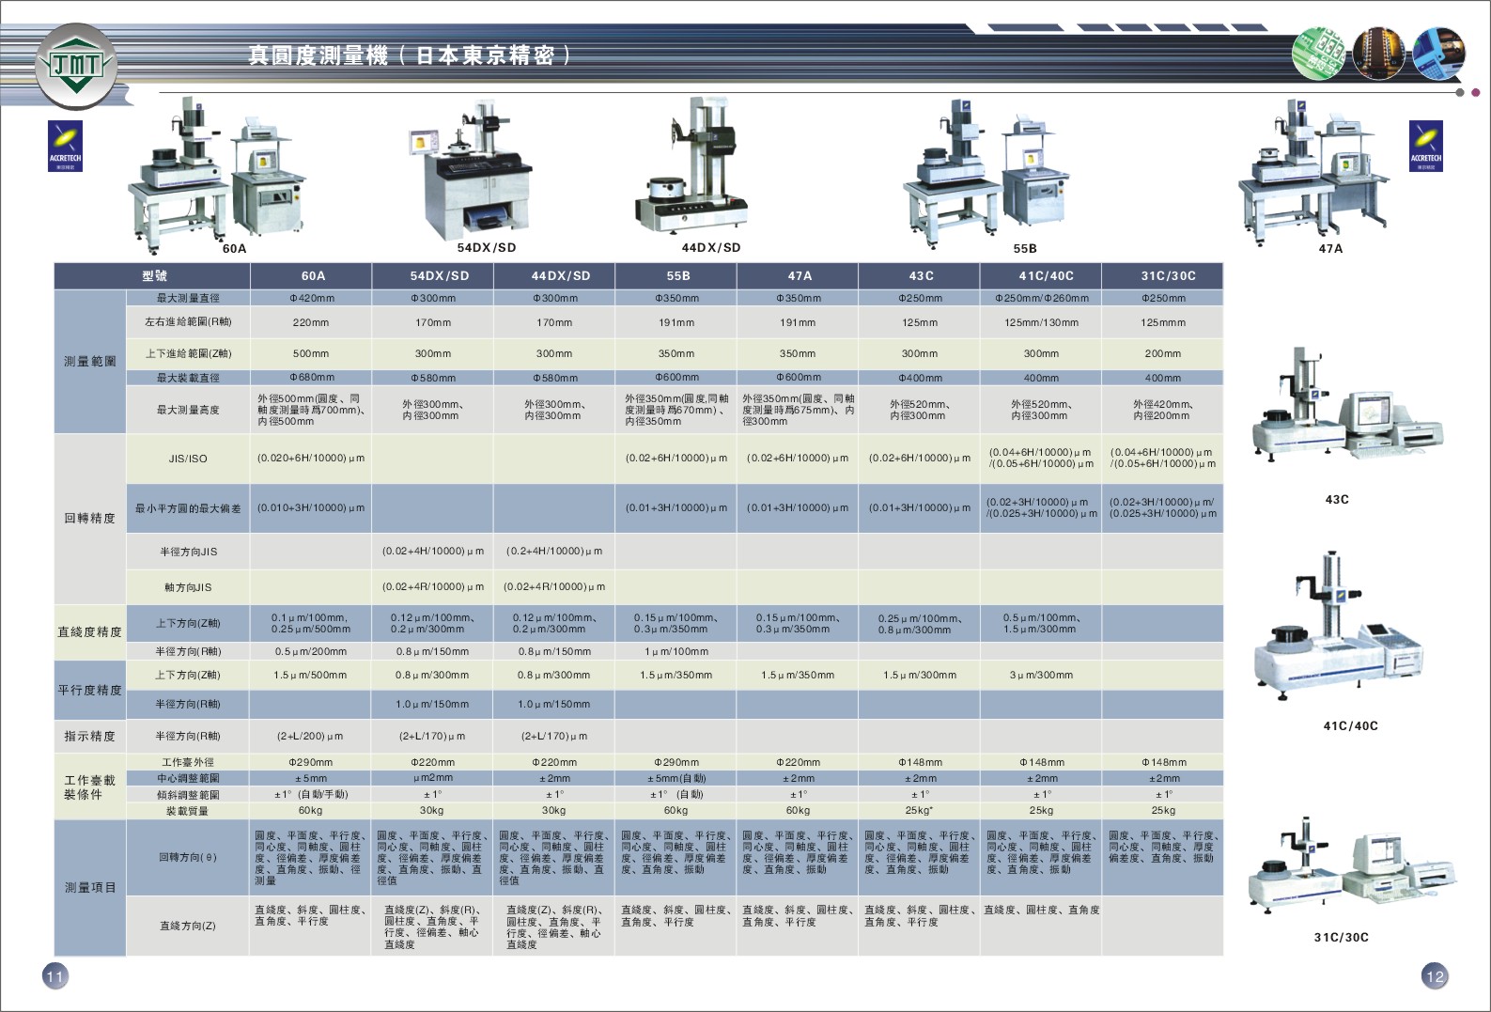Click the JMT logo emblem
Viewport: 1491px width, 1012px height.
76,66
